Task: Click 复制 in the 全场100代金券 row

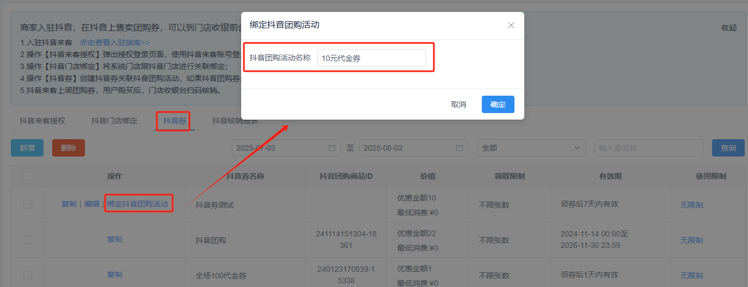Action: tap(115, 274)
